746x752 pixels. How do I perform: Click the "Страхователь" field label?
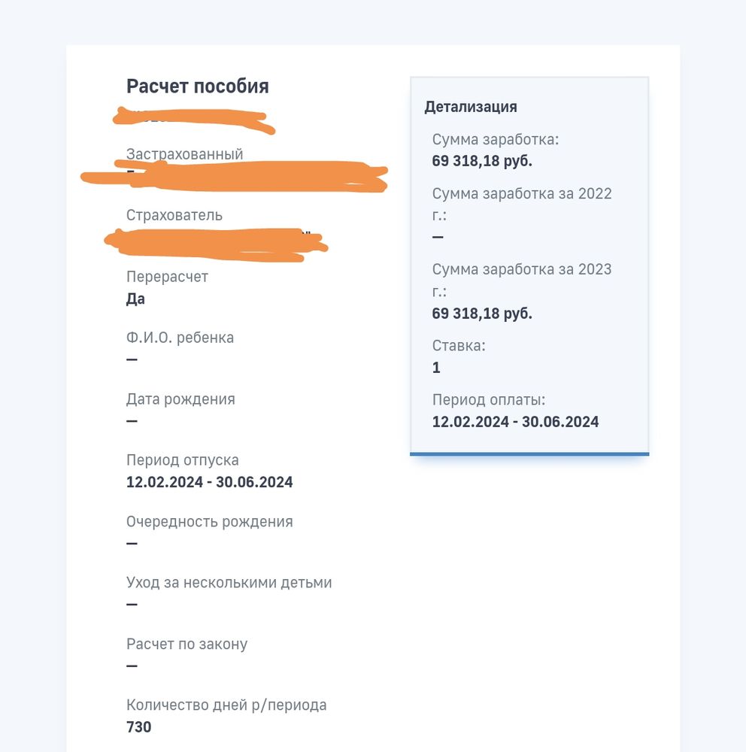point(174,216)
